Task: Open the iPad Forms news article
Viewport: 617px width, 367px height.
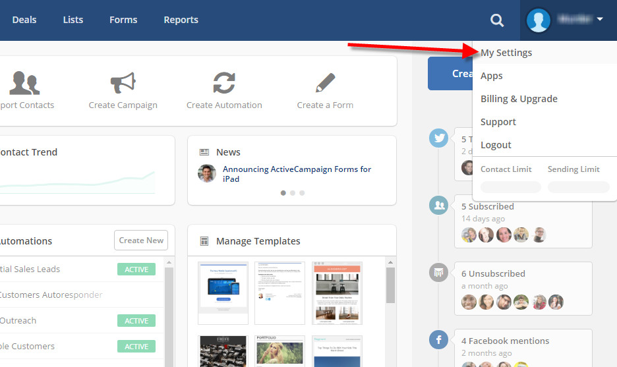Action: pos(297,174)
